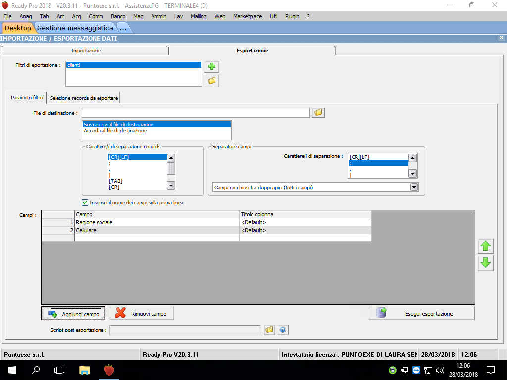Select 'Cellulare' field row
This screenshot has width=507, height=380.
click(206, 230)
